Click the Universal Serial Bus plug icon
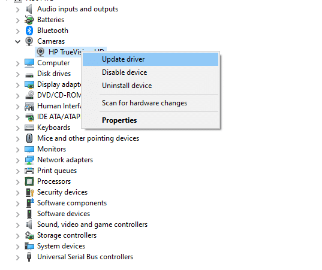 click(x=29, y=257)
